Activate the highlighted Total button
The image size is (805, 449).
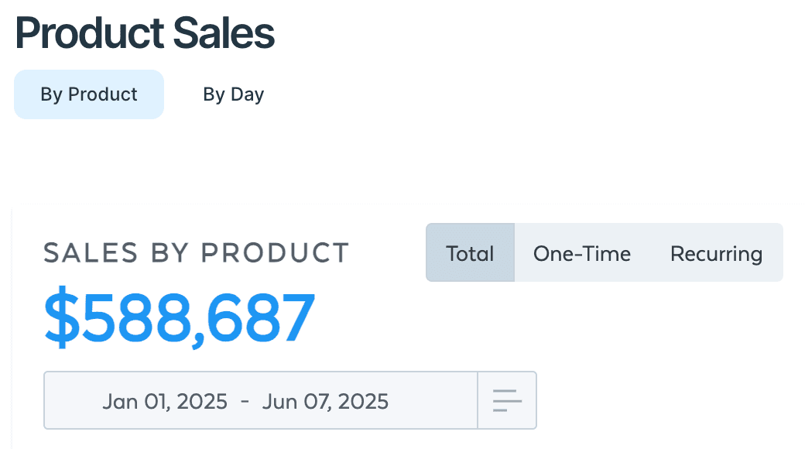(471, 252)
